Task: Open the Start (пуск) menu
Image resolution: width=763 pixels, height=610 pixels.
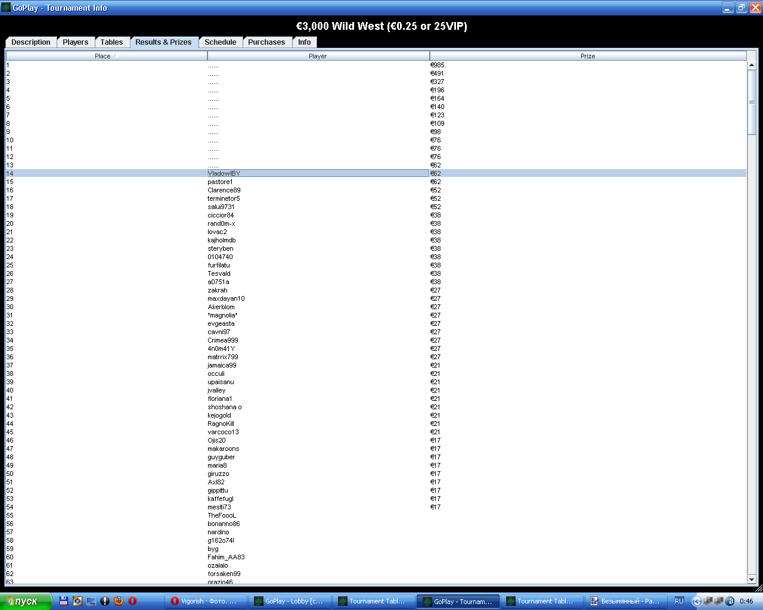Action: point(26,601)
